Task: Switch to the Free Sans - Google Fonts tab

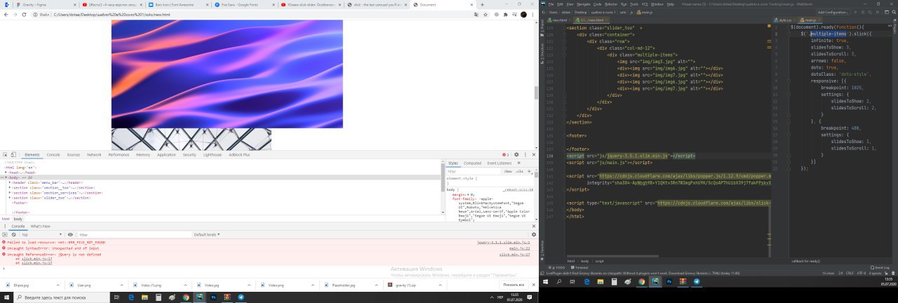Action: click(243, 4)
